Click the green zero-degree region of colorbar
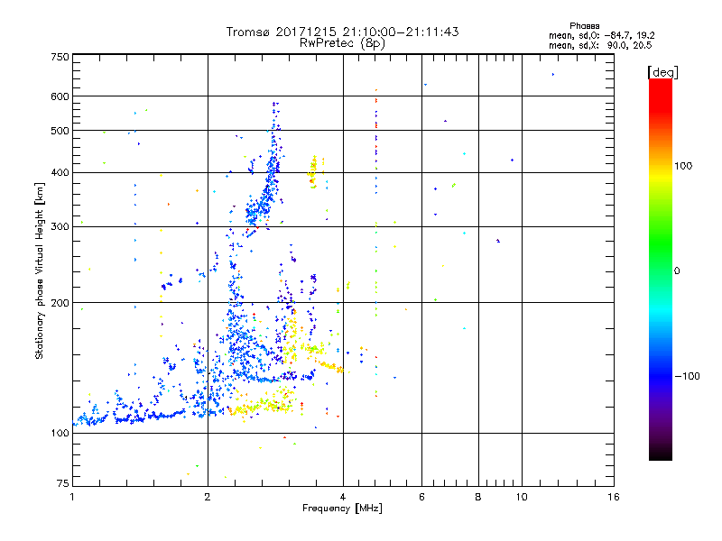 click(x=661, y=271)
